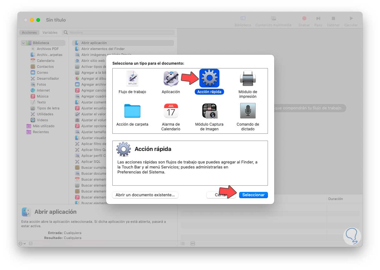This screenshot has height=270, width=380.
Task: Minimize the window with the yellow button
Action: click(x=32, y=20)
